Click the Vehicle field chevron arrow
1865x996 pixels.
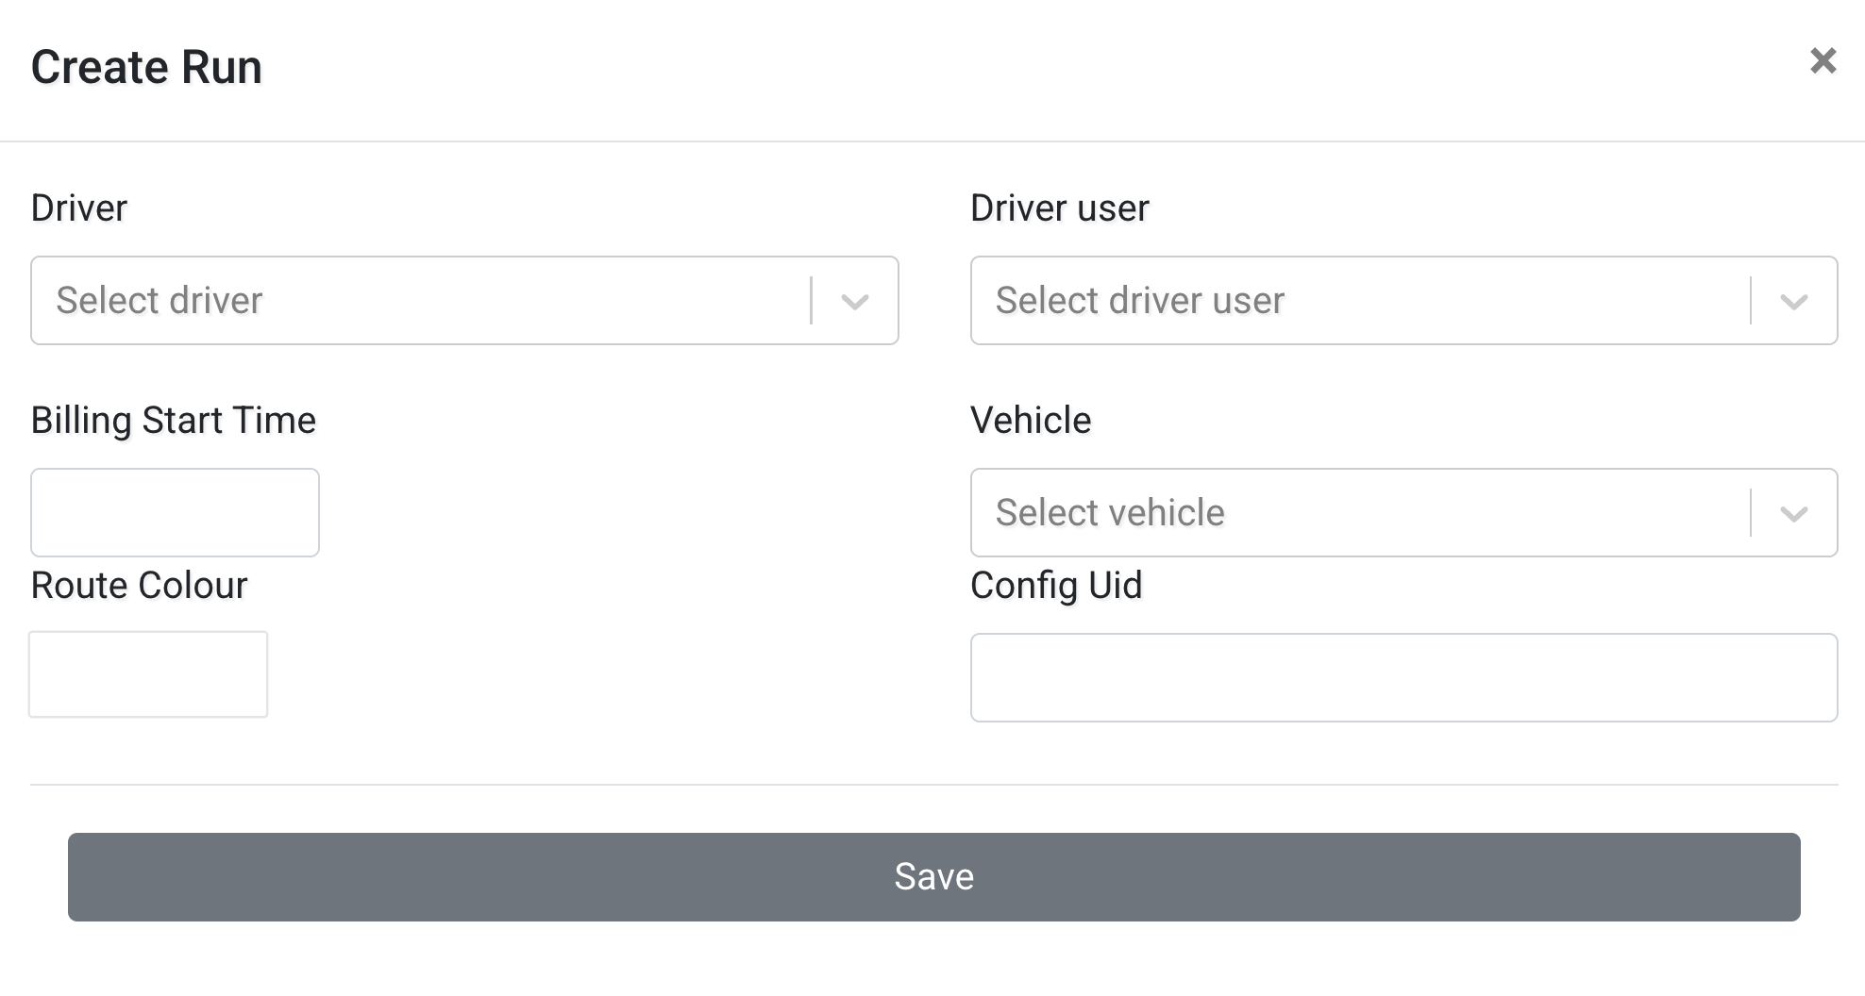(1794, 512)
